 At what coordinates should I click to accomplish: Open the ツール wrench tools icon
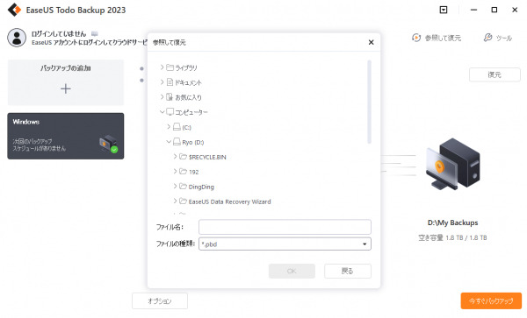click(x=487, y=38)
